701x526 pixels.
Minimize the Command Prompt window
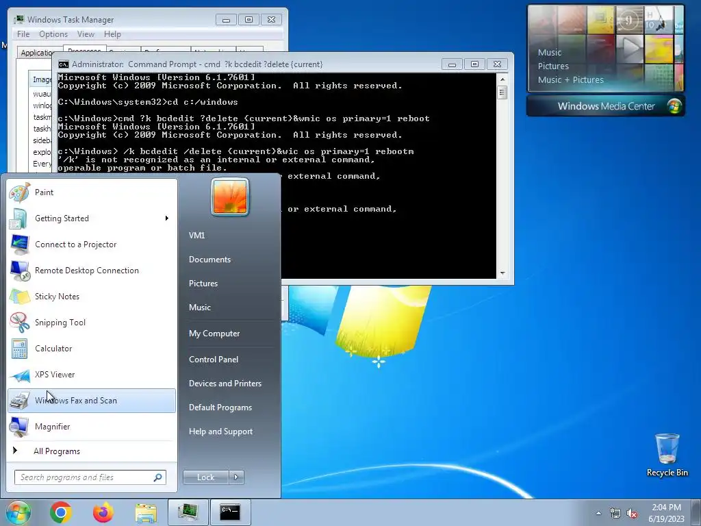click(x=452, y=64)
